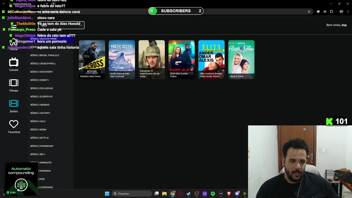Toggle the hamburger menu icon
The width and height of the screenshot is (352, 198).
(14, 26)
